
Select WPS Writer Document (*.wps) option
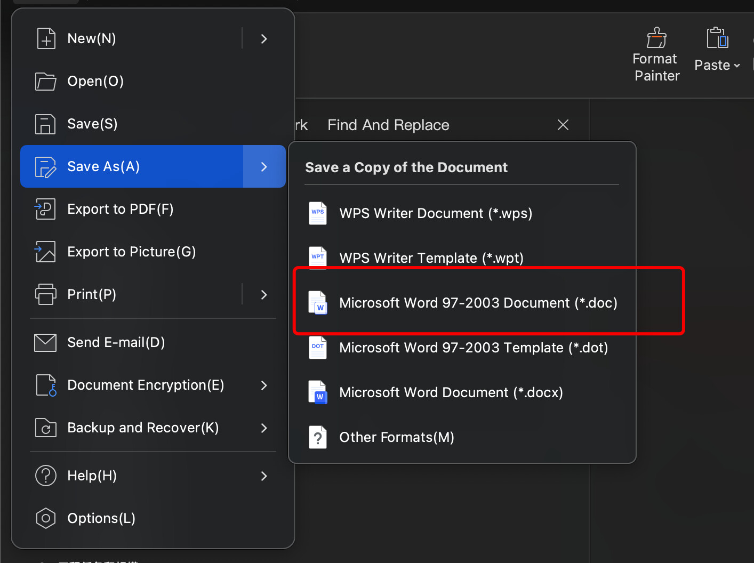[x=435, y=213]
